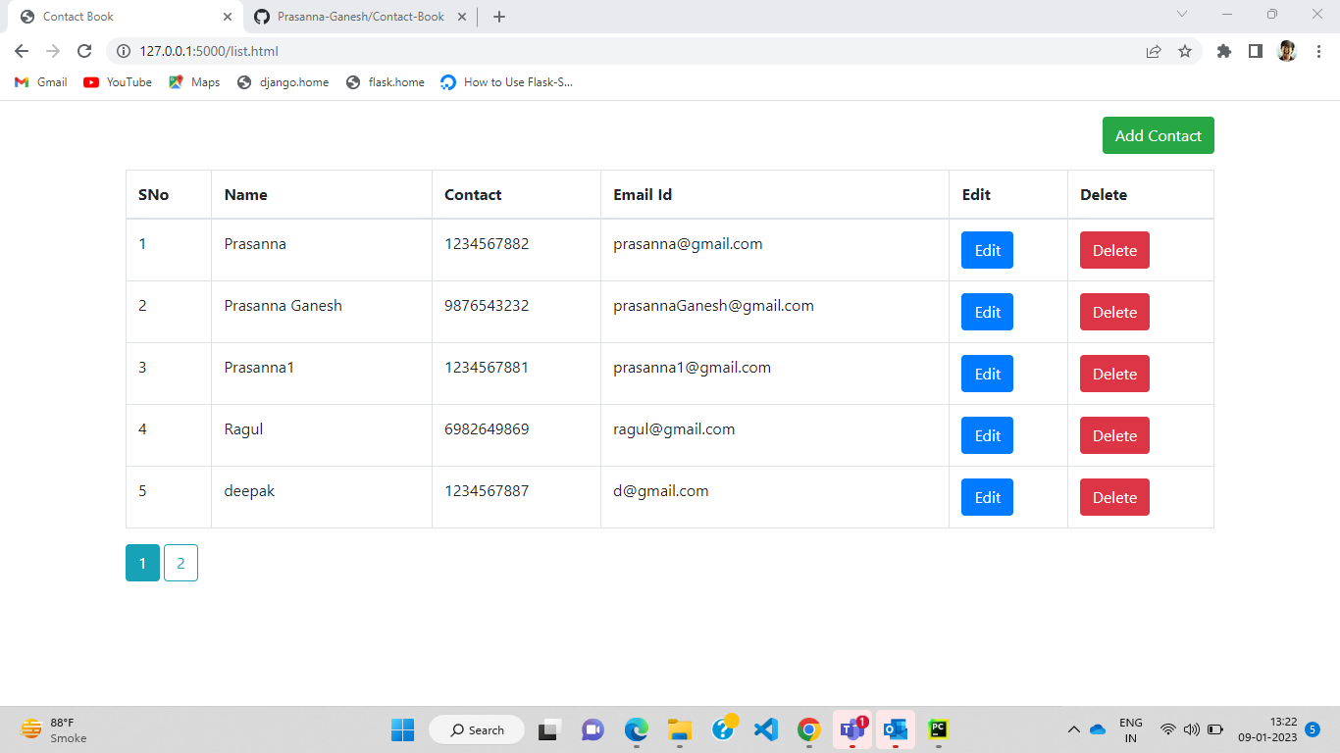Click the contact number 6982649869
The width and height of the screenshot is (1340, 753).
(x=487, y=429)
